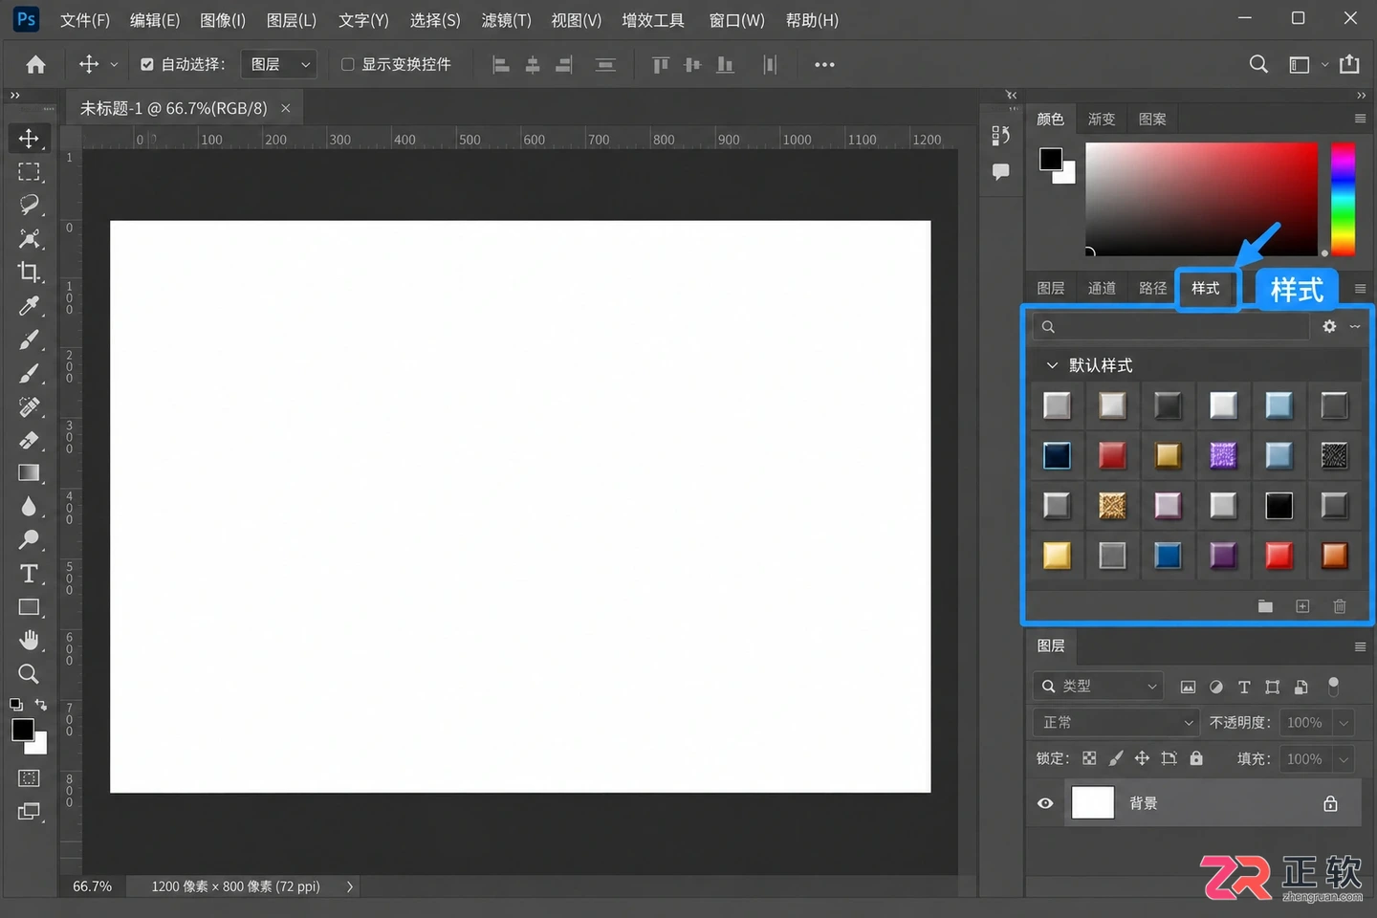1377x918 pixels.
Task: Select the Eraser tool
Action: 29,440
